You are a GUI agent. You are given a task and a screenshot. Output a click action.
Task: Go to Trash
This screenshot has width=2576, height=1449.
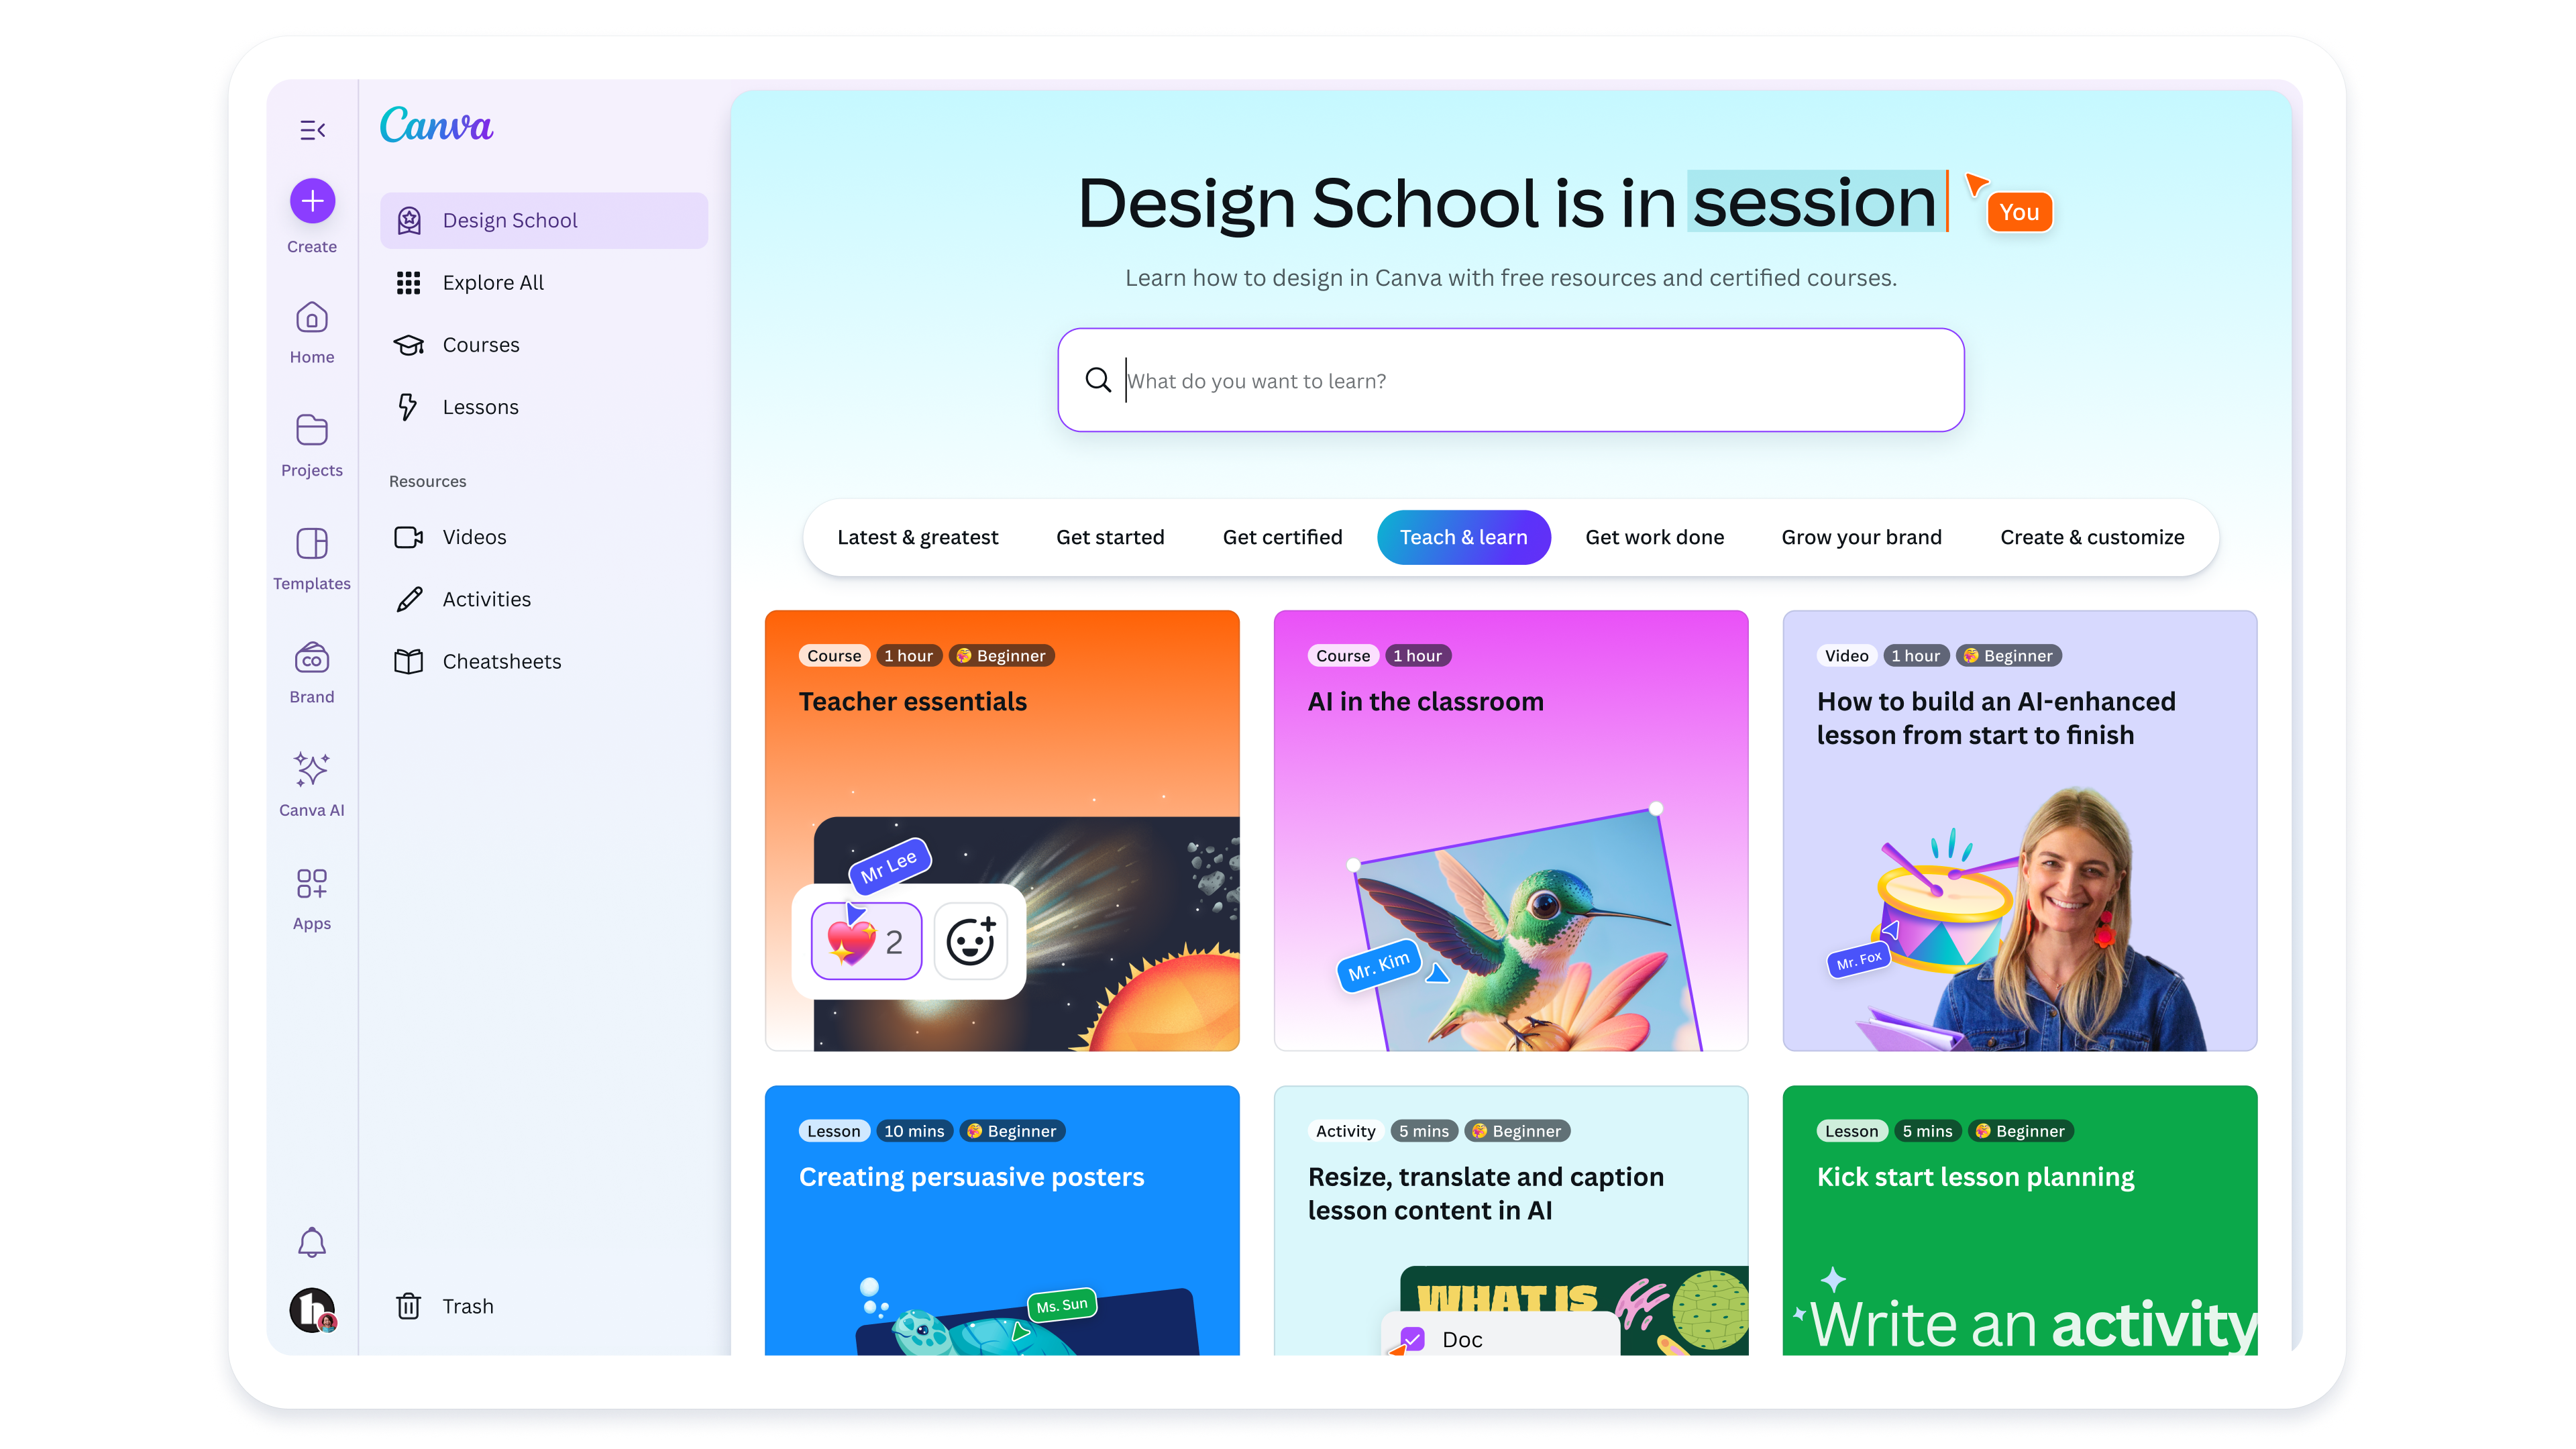467,1307
